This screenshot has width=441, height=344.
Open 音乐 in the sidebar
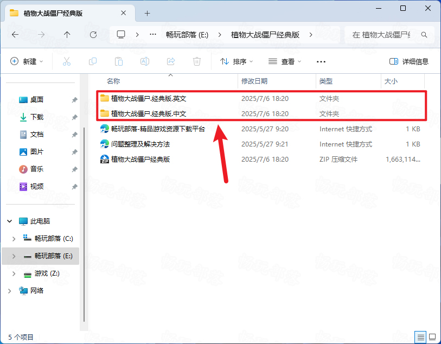coord(36,169)
